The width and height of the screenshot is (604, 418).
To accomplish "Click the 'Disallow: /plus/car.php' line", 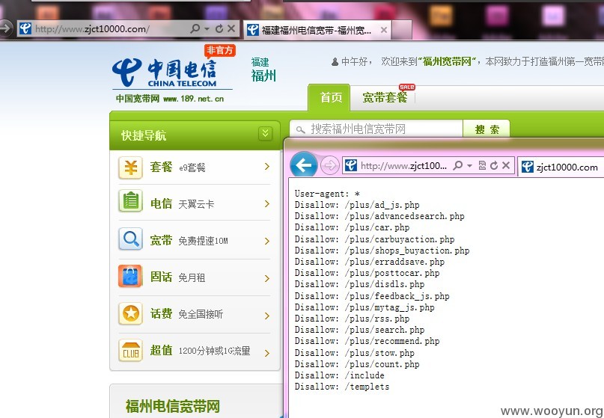I will 352,227.
